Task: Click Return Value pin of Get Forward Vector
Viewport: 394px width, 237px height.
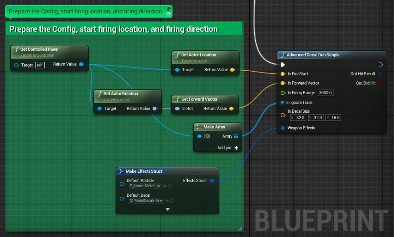Action: (232, 109)
